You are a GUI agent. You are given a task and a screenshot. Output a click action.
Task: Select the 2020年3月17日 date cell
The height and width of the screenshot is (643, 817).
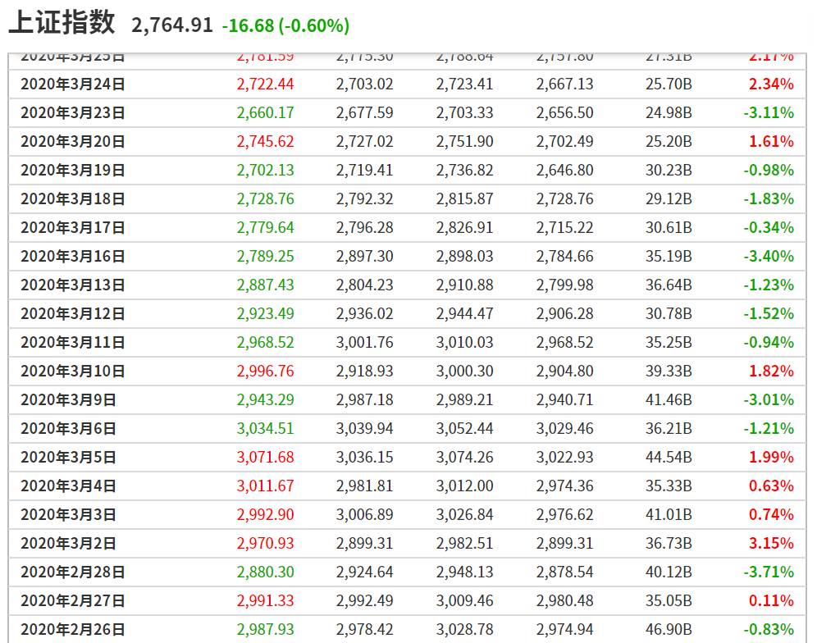73,227
